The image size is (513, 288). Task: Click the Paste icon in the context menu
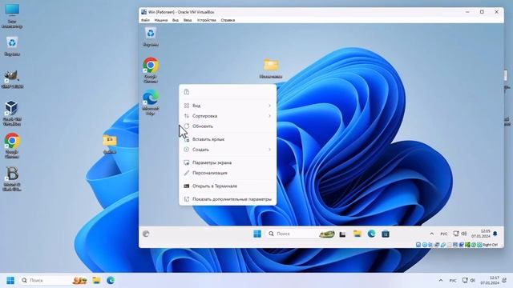187,92
